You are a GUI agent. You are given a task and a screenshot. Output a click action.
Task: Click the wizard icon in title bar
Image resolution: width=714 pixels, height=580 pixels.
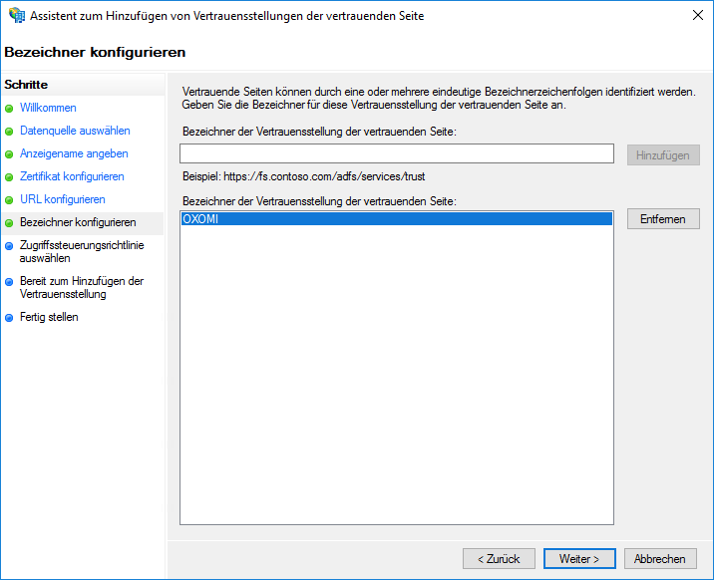tap(16, 16)
